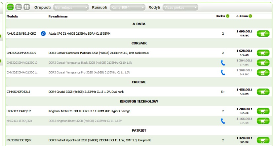The image size is (273, 146).
Task: Open the Grupuoti Gamintojas dropdown
Action: [71, 7]
